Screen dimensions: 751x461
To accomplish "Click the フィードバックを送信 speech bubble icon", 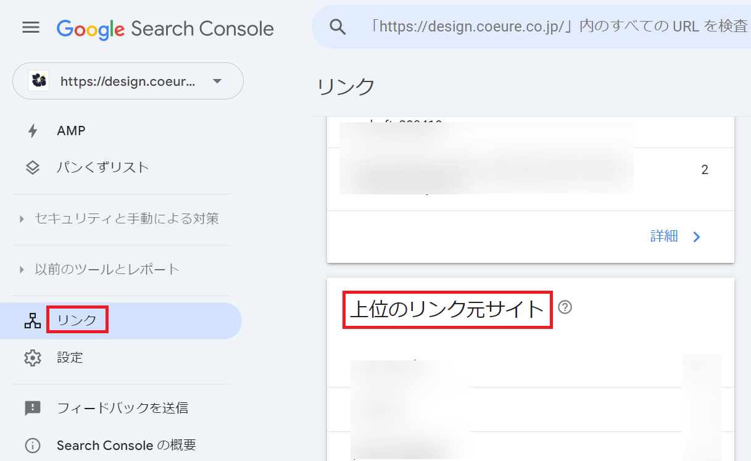I will pos(32,408).
